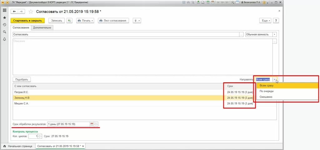Click the 'Подобрать' button
This screenshot has width=320, height=150.
(x=22, y=80)
